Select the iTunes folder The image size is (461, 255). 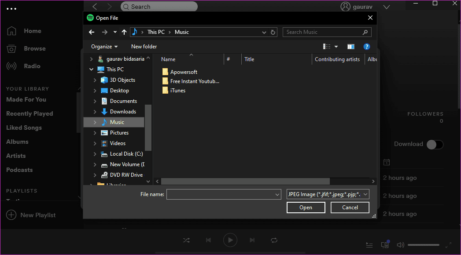pos(174,91)
